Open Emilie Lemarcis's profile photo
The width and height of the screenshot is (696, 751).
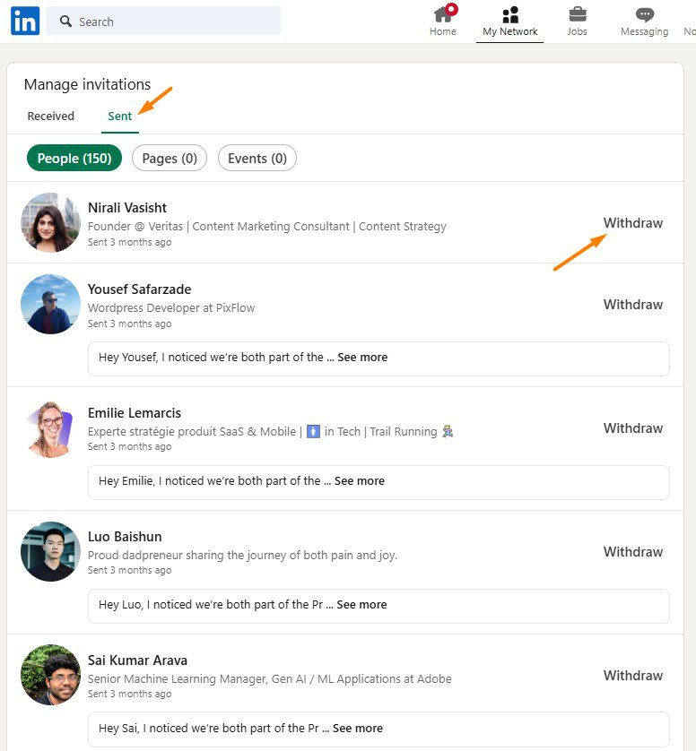(50, 428)
